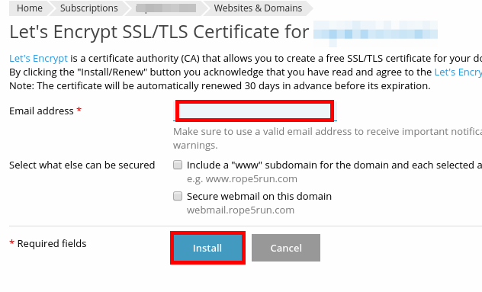The image size is (482, 292).
Task: Click the blurred domain name in the heading
Action: (x=375, y=32)
